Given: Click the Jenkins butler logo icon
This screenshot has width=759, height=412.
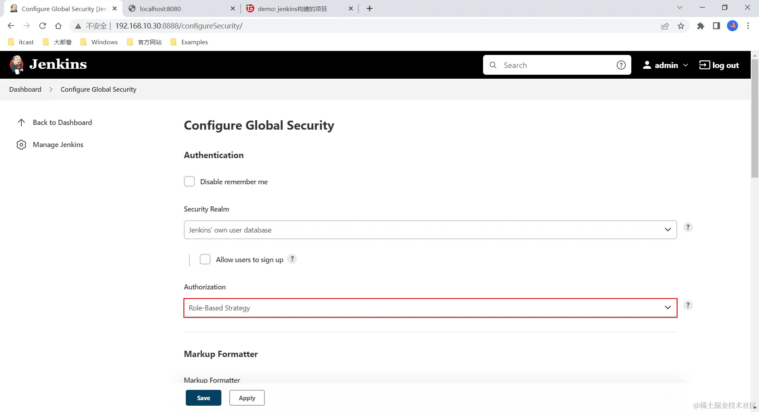Looking at the screenshot, I should 17,64.
